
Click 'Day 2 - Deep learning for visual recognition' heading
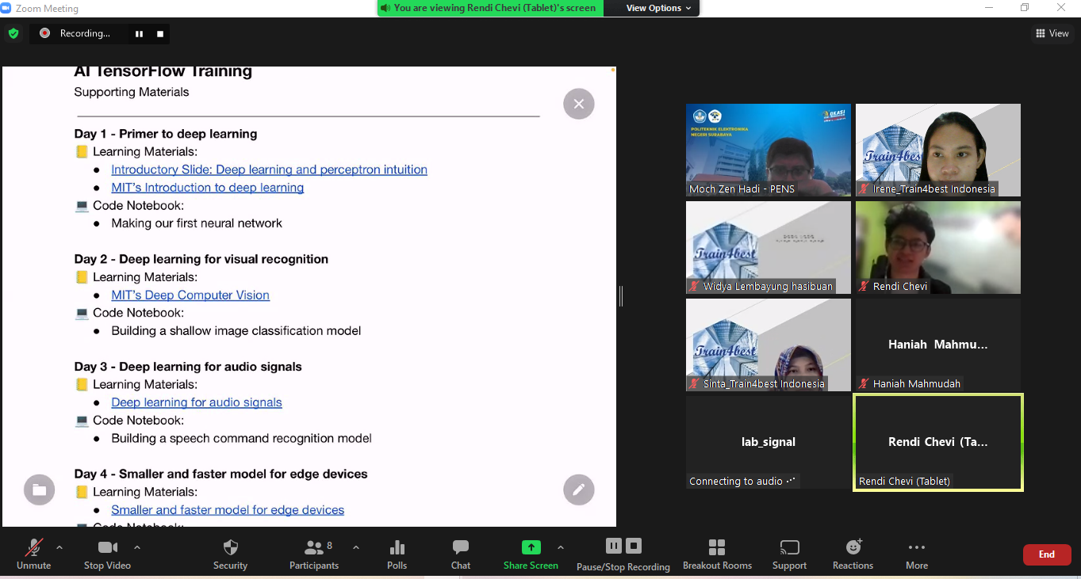click(x=201, y=259)
